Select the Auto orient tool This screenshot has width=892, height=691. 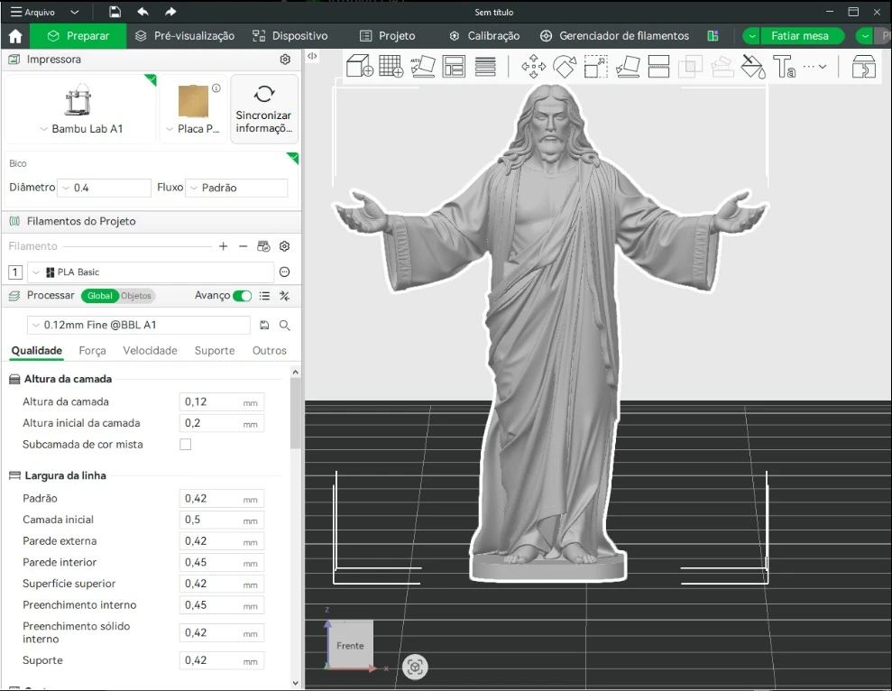pyautogui.click(x=423, y=66)
